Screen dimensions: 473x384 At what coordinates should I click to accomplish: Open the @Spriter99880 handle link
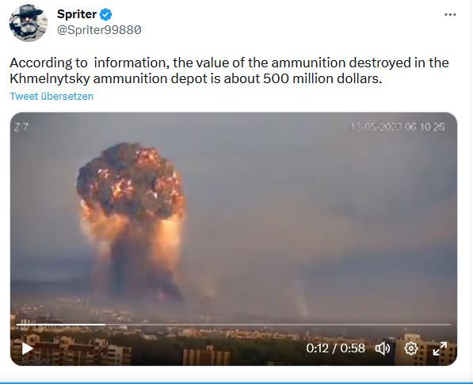pos(99,30)
